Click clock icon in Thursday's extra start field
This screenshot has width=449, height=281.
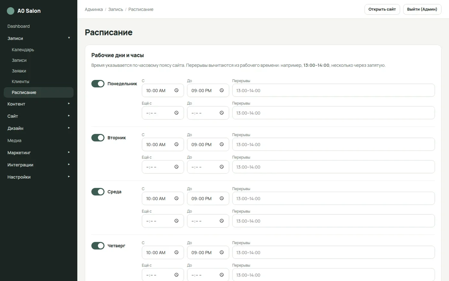(176, 275)
